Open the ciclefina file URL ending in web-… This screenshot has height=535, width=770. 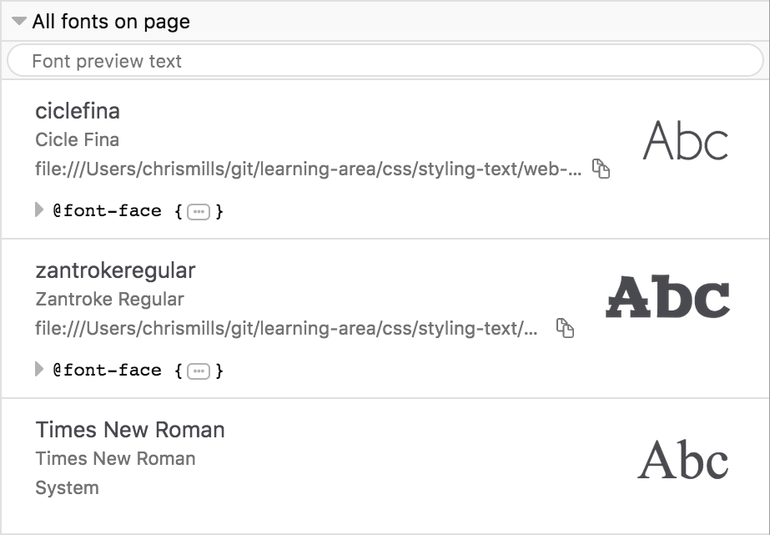[308, 169]
